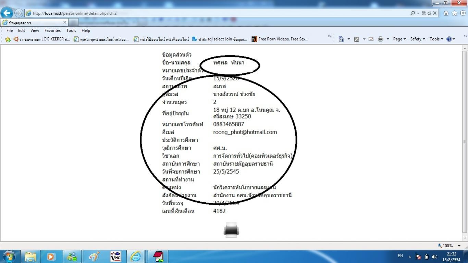Open the View menu
Image resolution: width=468 pixels, height=263 pixels.
click(x=35, y=30)
